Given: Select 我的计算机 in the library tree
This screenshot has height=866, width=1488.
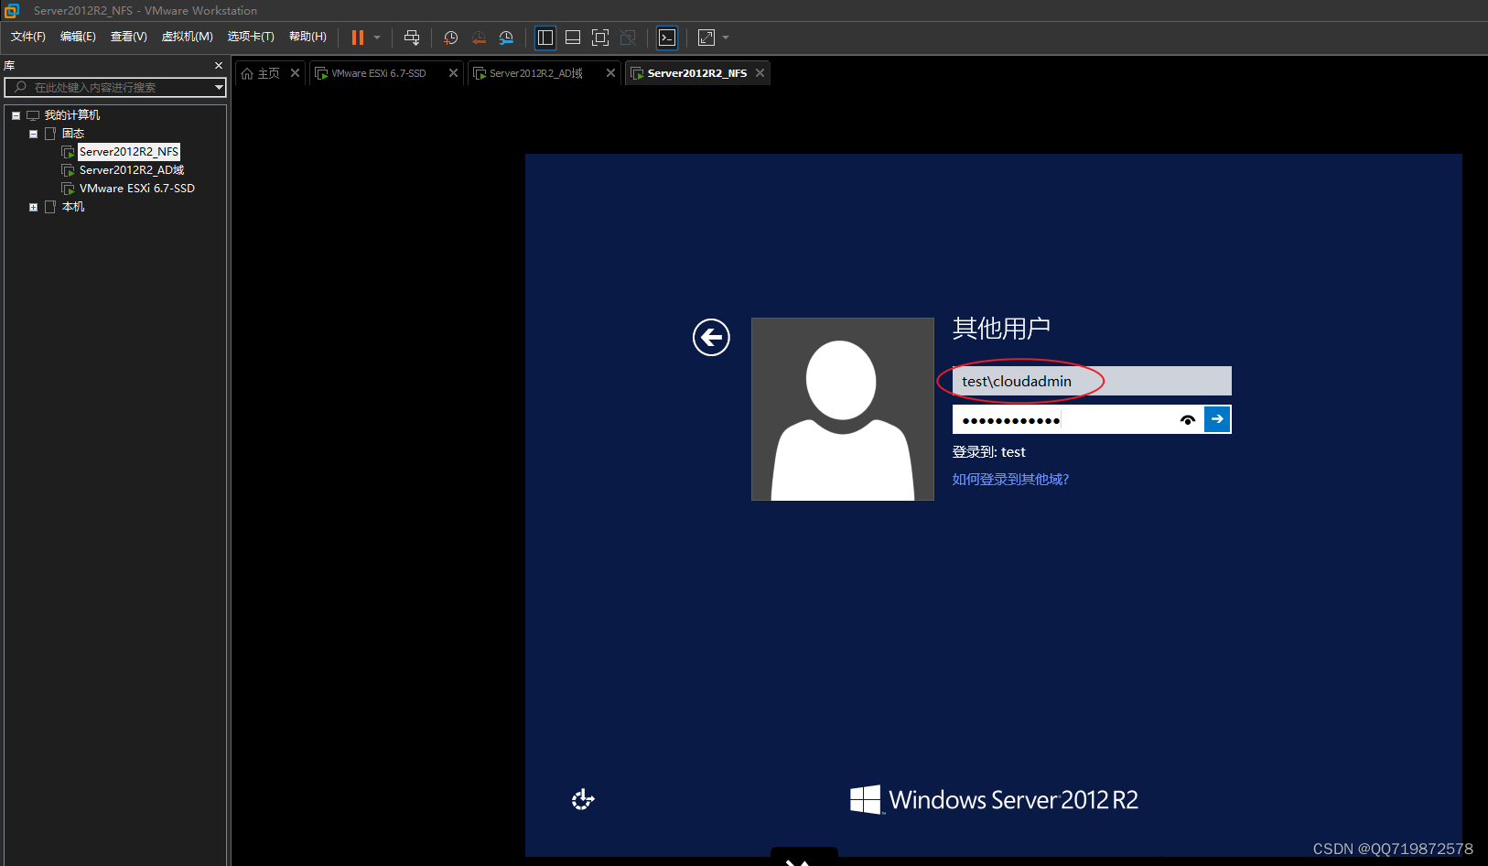Looking at the screenshot, I should [72, 115].
